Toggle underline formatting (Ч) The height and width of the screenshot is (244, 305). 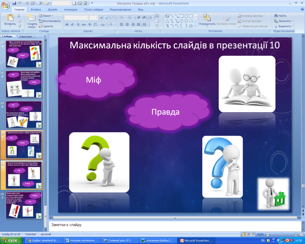click(x=78, y=25)
